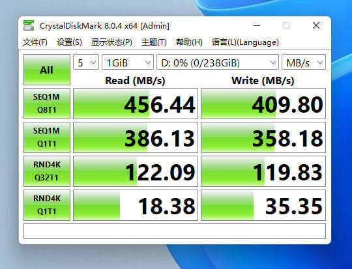Image resolution: width=352 pixels, height=269 pixels.
Task: Open the unit dropdown showing MB/s
Action: [x=304, y=62]
